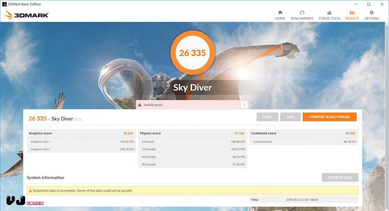Select the 96 threads row
Viewport: 389px width, 211px height.
click(192, 164)
